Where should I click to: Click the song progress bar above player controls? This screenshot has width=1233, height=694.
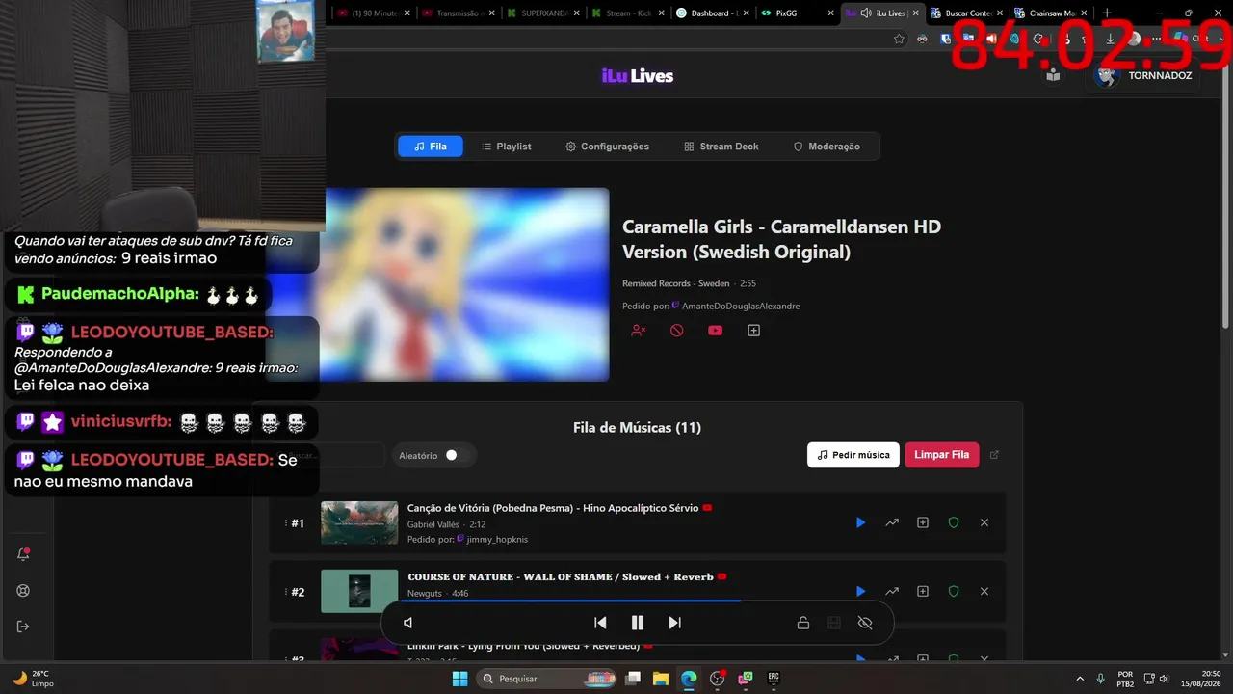click(637, 601)
